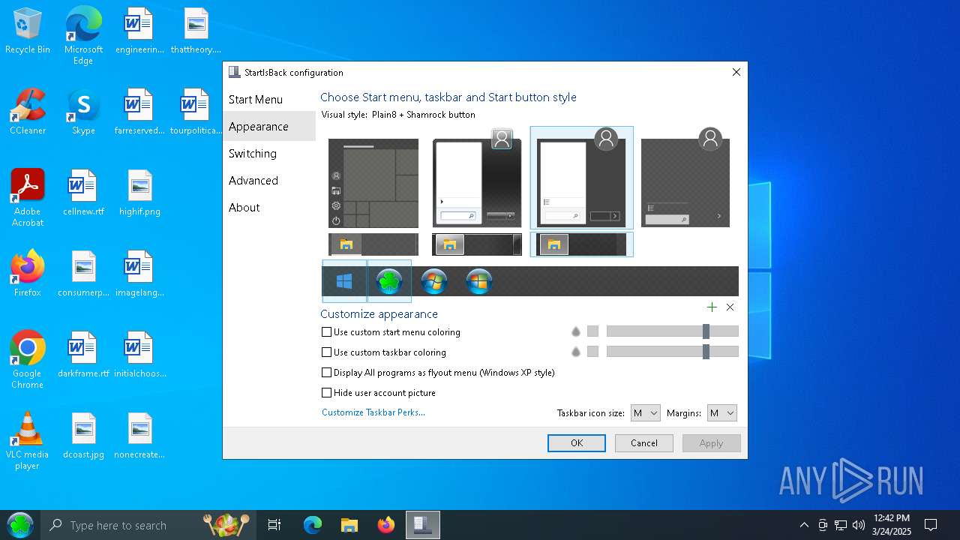Choose the Windows 7 orb start button
The width and height of the screenshot is (960, 540).
pos(434,282)
